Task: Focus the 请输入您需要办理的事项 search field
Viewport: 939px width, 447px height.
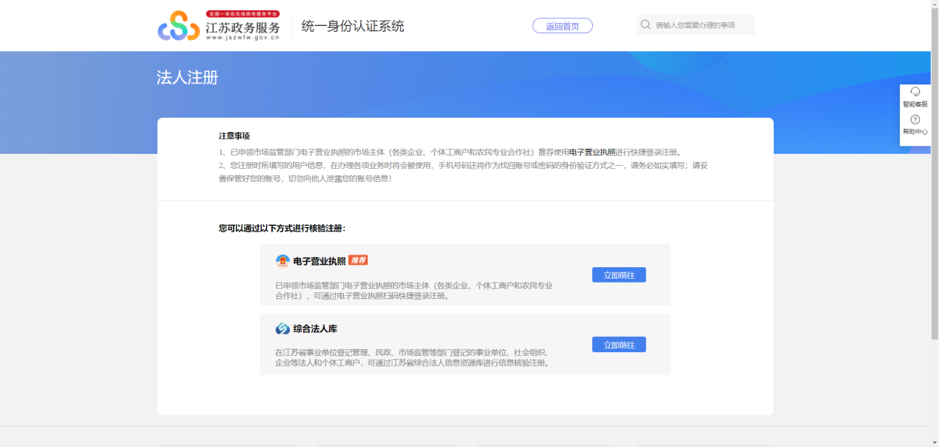Action: coord(700,25)
